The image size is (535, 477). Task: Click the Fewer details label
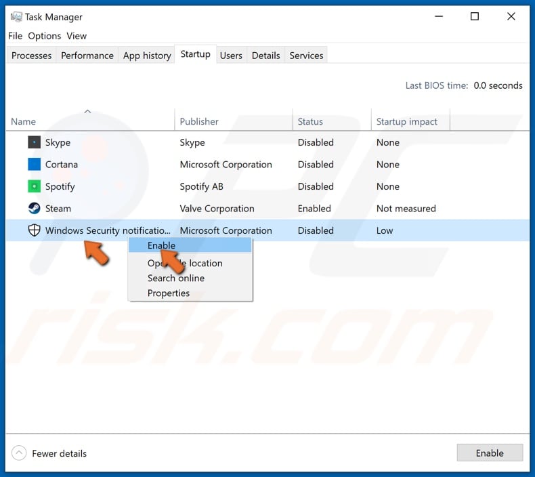point(60,453)
